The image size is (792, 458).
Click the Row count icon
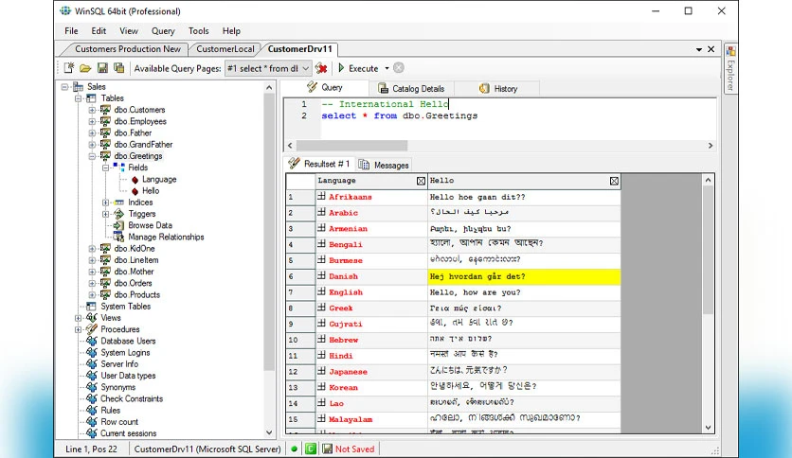click(x=92, y=422)
